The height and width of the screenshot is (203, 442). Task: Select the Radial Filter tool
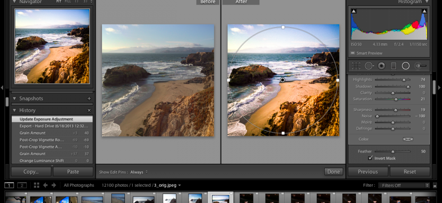(405, 66)
